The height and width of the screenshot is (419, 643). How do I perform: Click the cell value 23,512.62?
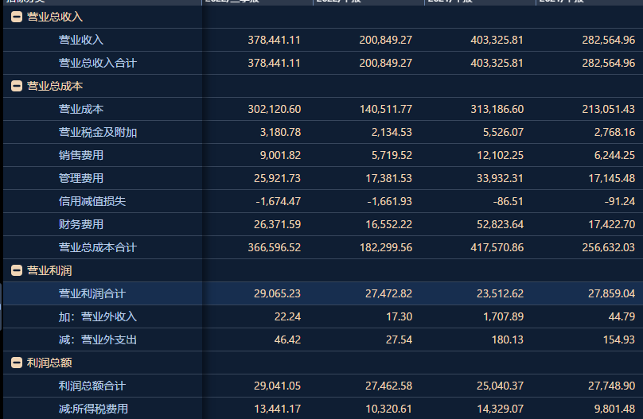(x=500, y=293)
